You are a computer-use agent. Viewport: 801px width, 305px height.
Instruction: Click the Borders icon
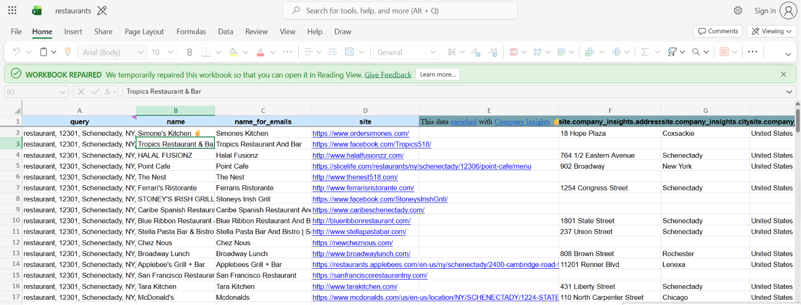click(x=206, y=52)
